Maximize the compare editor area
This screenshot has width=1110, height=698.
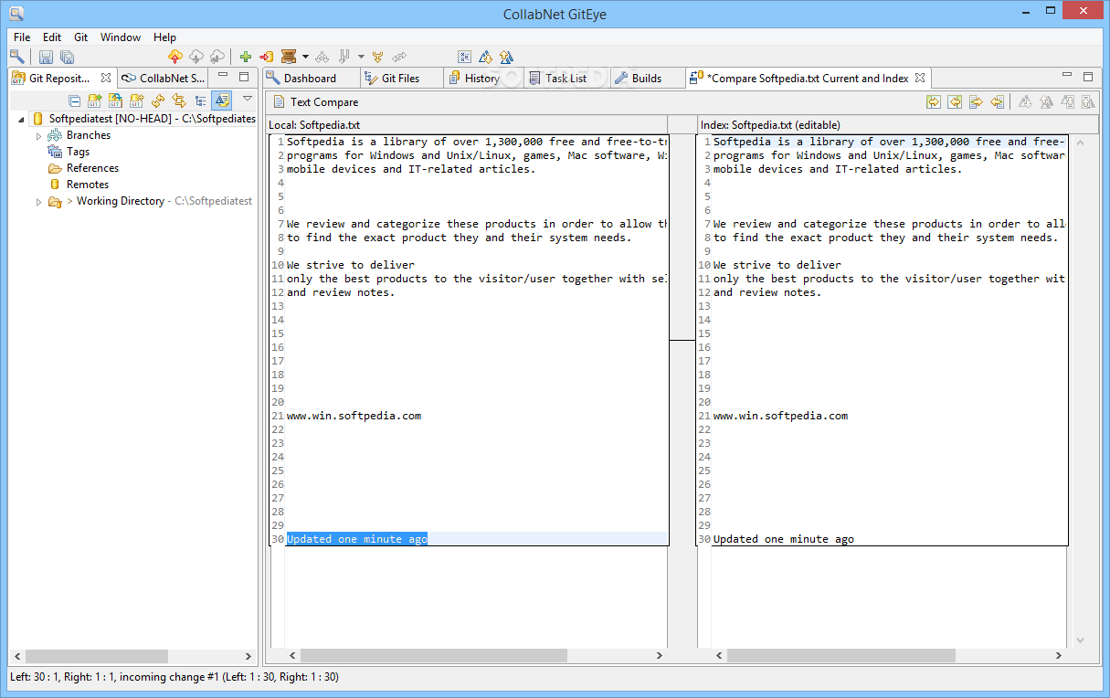pos(1088,77)
